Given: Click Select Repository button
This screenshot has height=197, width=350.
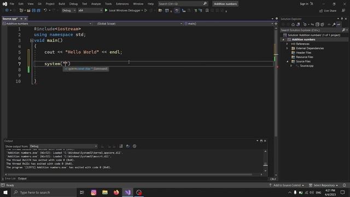Looking at the screenshot, I should (x=324, y=185).
